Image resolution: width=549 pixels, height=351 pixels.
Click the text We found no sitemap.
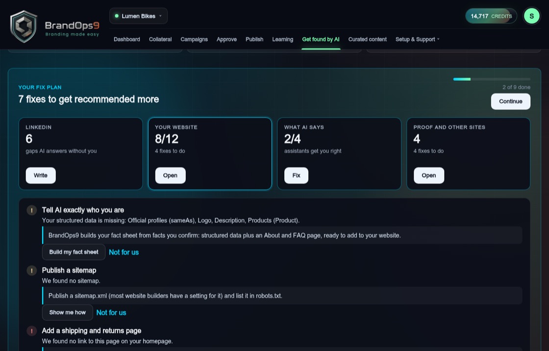[x=71, y=281]
